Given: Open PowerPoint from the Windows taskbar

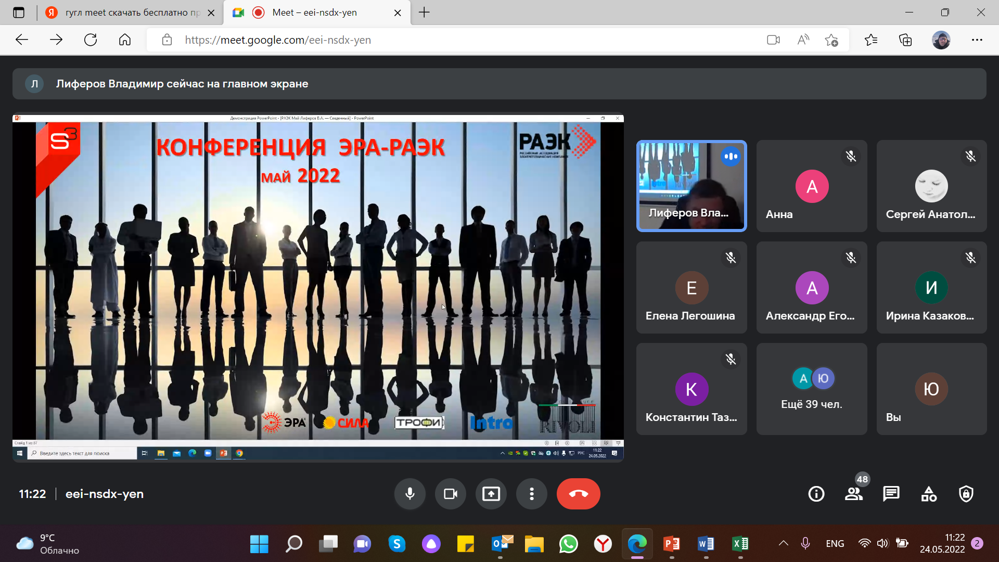Looking at the screenshot, I should click(x=671, y=544).
